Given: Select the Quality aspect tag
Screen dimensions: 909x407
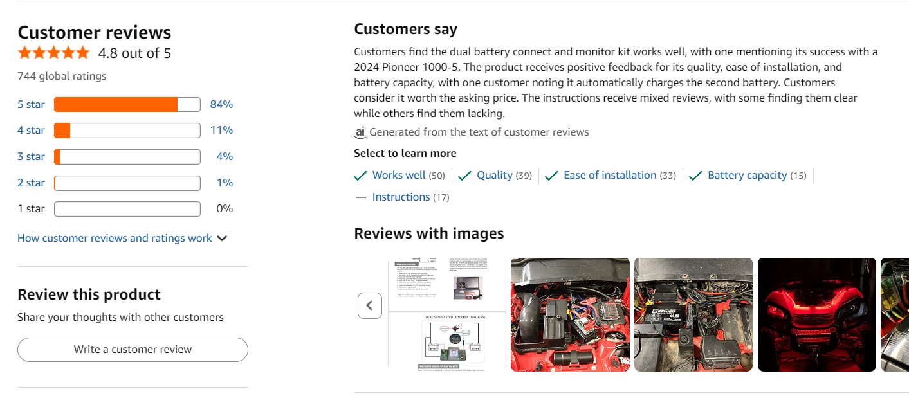Looking at the screenshot, I should pos(494,176).
